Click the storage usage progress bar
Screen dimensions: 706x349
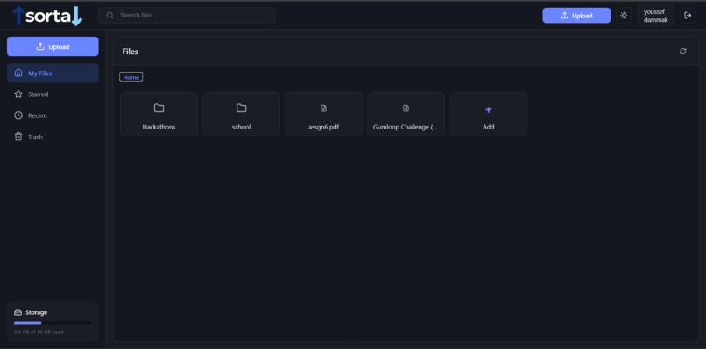click(x=53, y=323)
